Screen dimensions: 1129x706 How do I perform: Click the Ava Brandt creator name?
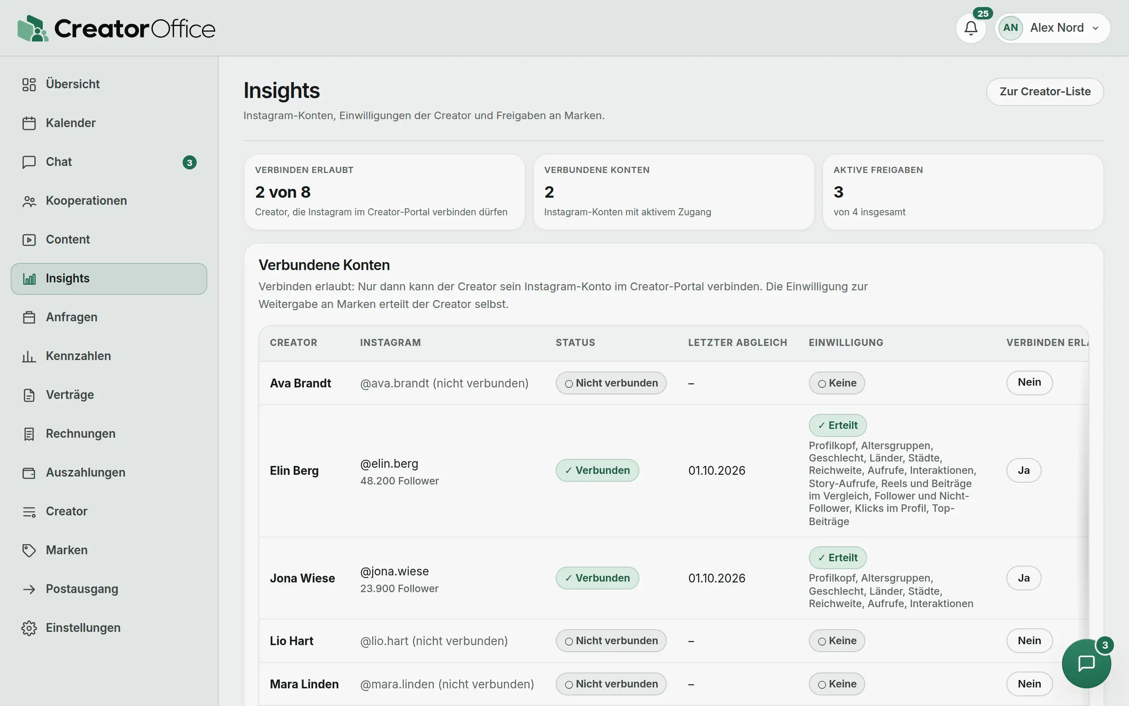coord(300,383)
